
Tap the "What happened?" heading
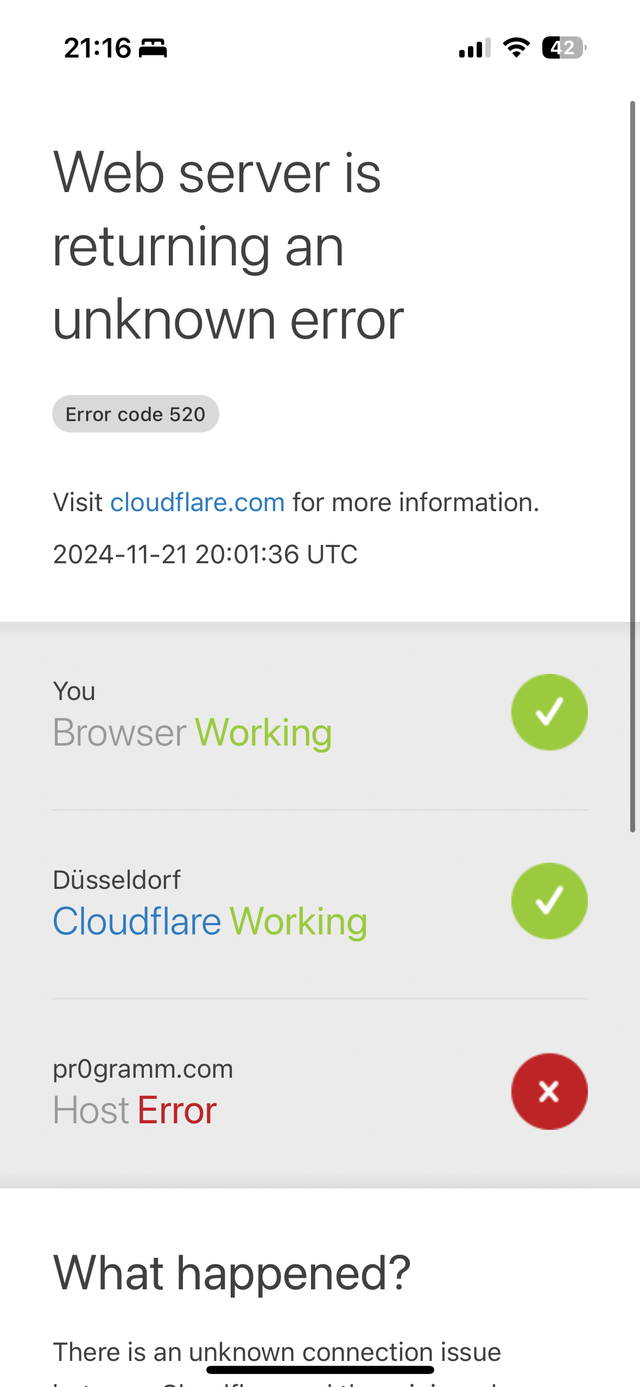point(232,1273)
